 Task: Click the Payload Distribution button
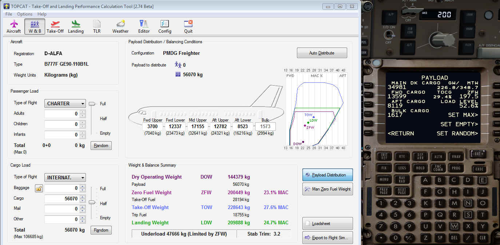click(x=328, y=175)
